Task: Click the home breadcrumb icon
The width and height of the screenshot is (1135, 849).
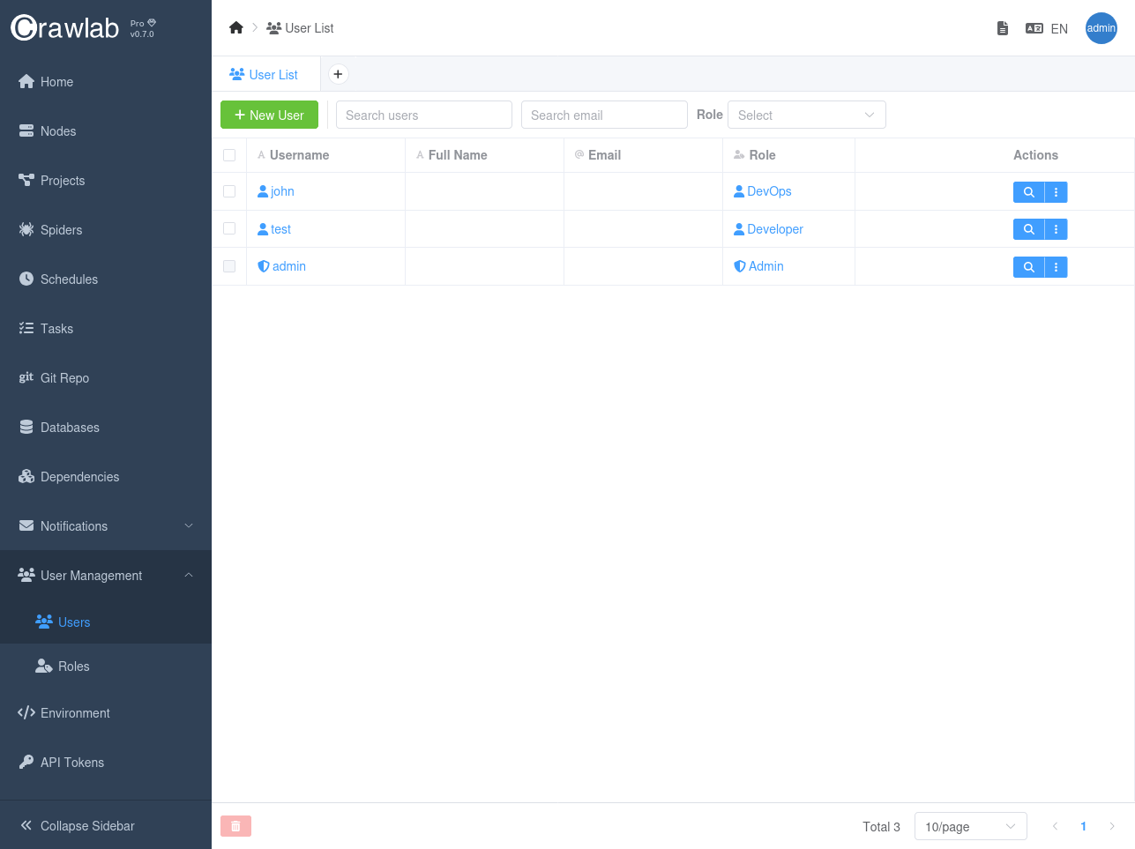Action: 235,28
